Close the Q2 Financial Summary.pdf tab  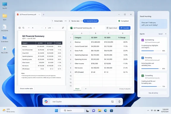pos(39,15)
